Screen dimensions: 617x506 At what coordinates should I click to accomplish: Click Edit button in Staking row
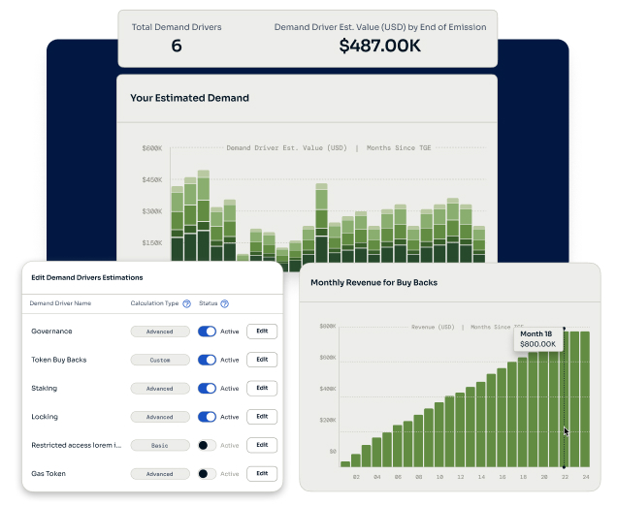(261, 389)
